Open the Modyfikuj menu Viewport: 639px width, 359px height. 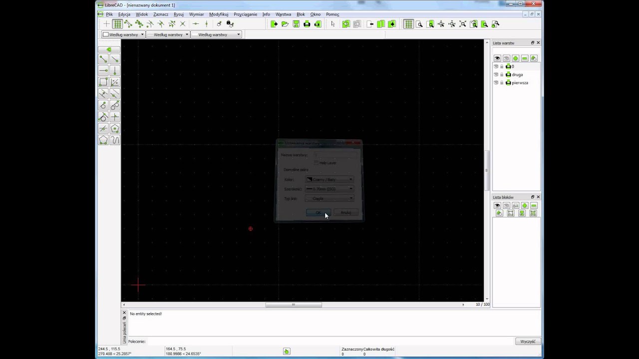[x=219, y=14]
